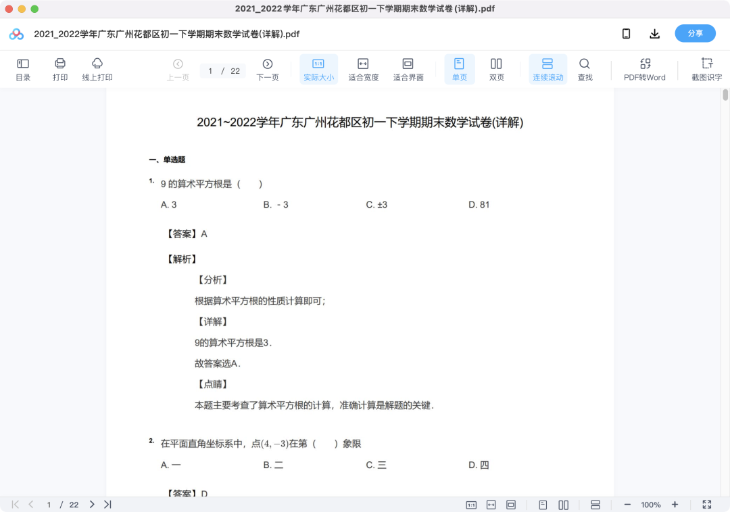Click the download icon in header
This screenshot has height=512, width=730.
tap(654, 34)
